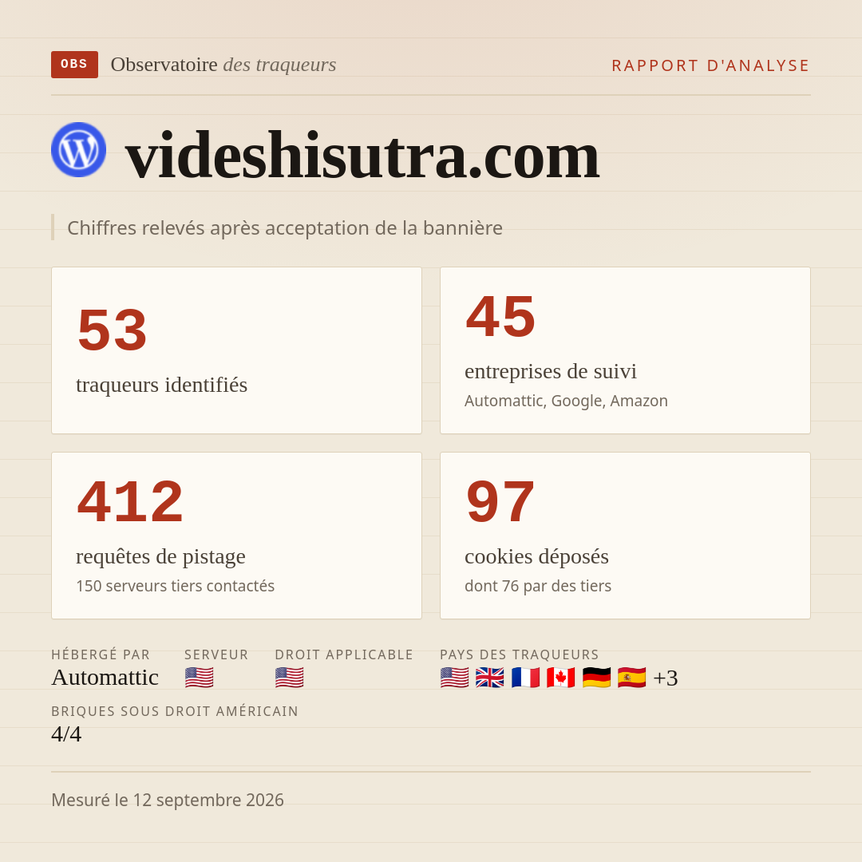The image size is (862, 862).
Task: Click 'entreprises de suivi' caption
Action: tap(551, 372)
